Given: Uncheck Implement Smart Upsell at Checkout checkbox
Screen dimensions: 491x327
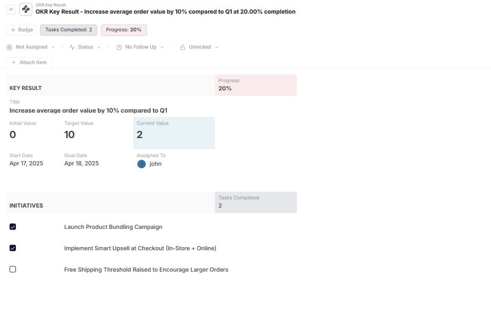Looking at the screenshot, I should (x=13, y=248).
